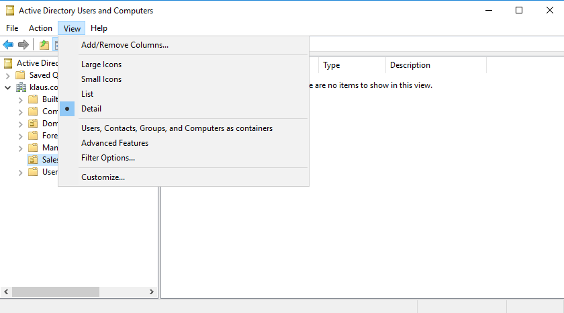
Task: Open the Action menu
Action: tap(40, 28)
